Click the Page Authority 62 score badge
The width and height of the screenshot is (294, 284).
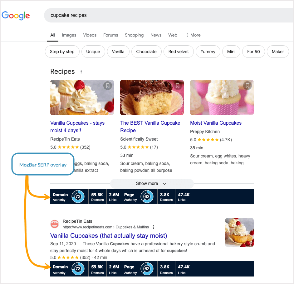[x=146, y=197]
